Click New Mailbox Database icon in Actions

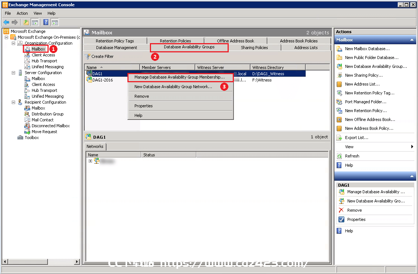339,49
